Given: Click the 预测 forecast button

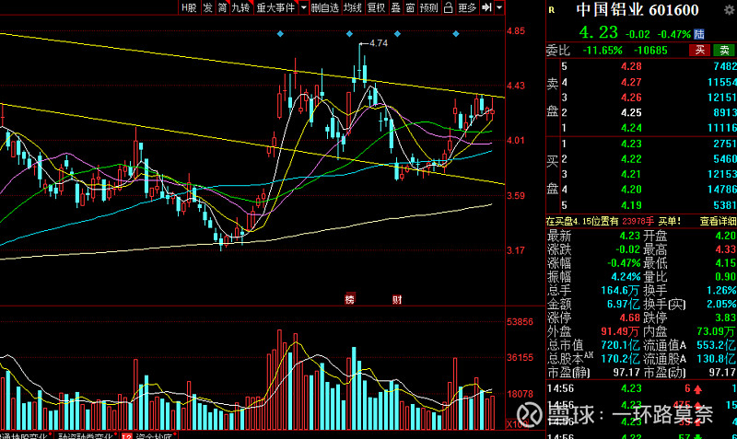Looking at the screenshot, I should tap(428, 7).
